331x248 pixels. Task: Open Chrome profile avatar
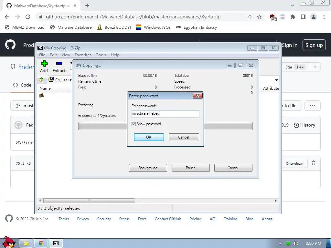[314, 17]
